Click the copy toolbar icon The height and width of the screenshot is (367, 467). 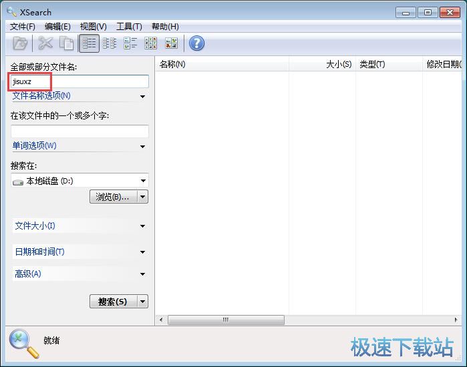click(66, 43)
